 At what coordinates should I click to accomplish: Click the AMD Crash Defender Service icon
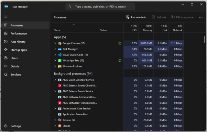pos(60,80)
